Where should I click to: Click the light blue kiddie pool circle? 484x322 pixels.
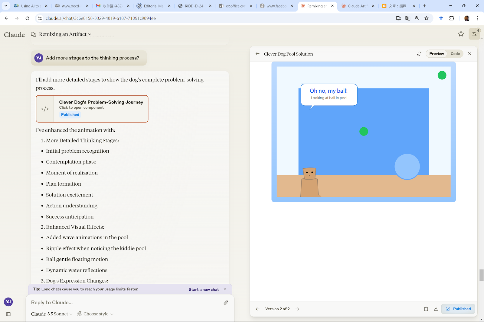407,167
